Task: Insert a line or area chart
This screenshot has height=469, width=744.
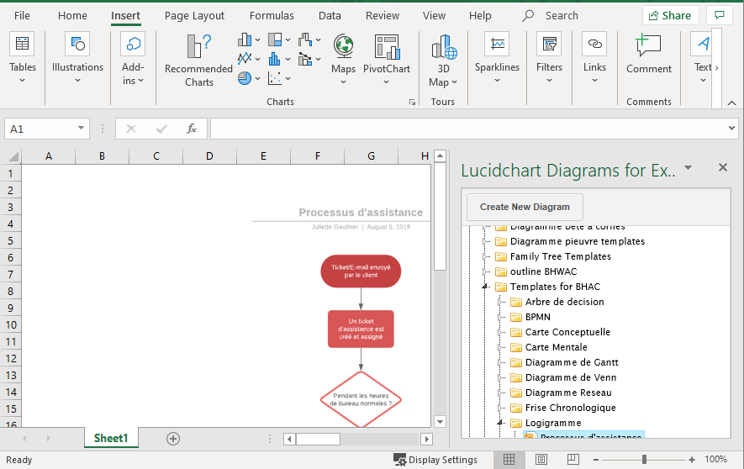Action: pyautogui.click(x=249, y=59)
